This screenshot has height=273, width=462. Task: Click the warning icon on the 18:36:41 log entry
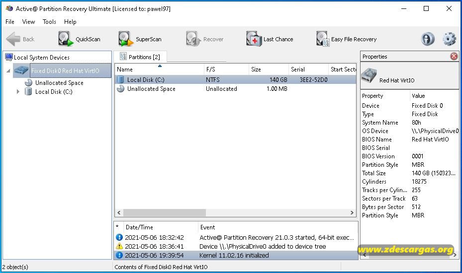click(119, 246)
